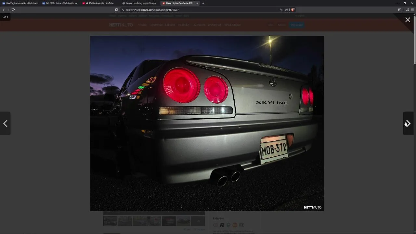Go forward in browser history
This screenshot has height=234, width=416.
pyautogui.click(x=8, y=10)
